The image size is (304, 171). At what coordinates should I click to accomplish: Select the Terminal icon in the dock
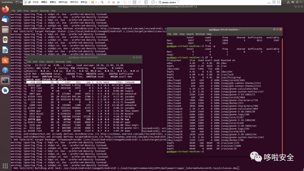click(x=5, y=80)
